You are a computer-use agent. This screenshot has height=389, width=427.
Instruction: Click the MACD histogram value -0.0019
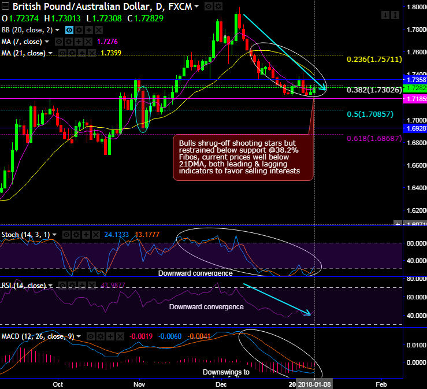coord(141,336)
